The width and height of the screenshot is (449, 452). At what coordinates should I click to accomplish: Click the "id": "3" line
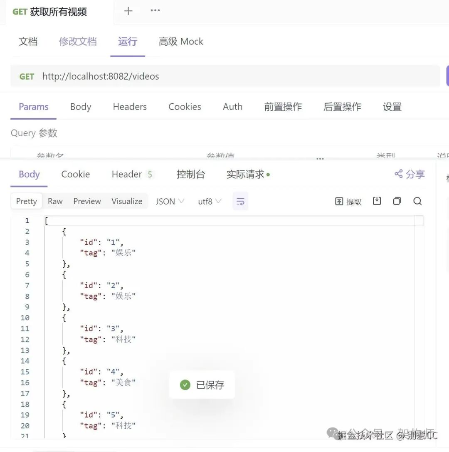click(x=101, y=329)
